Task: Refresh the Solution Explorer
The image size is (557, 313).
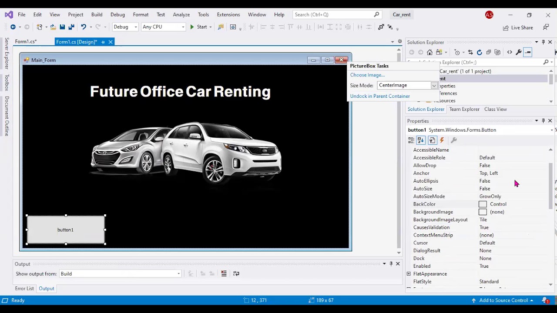Action: coord(480,52)
